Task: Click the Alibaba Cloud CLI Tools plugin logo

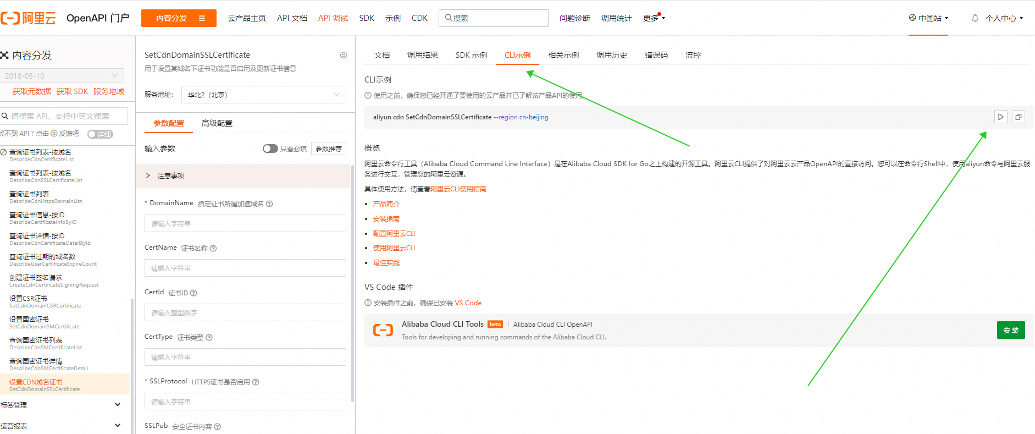Action: pyautogui.click(x=383, y=330)
